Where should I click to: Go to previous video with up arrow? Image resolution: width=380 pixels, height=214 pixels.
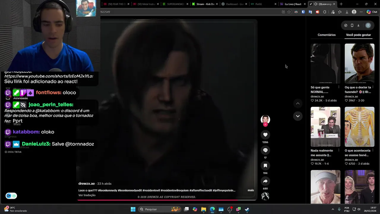(x=298, y=103)
